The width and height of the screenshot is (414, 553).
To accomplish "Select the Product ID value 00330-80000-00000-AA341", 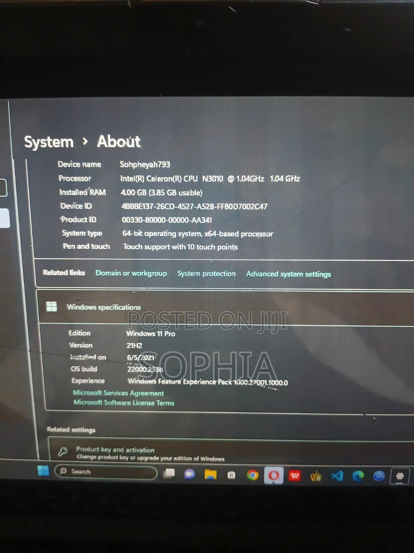I will (x=167, y=220).
